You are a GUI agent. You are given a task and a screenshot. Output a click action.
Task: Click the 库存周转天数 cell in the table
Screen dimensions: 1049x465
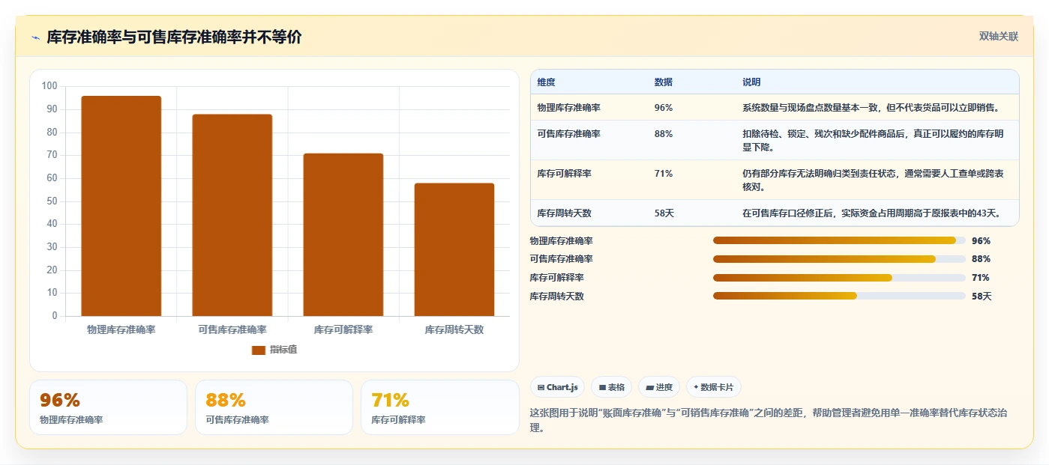[x=565, y=213]
